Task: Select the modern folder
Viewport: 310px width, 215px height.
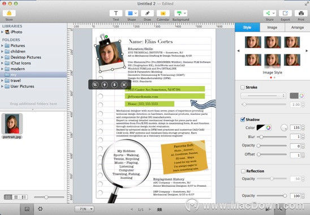Action: click(x=18, y=69)
